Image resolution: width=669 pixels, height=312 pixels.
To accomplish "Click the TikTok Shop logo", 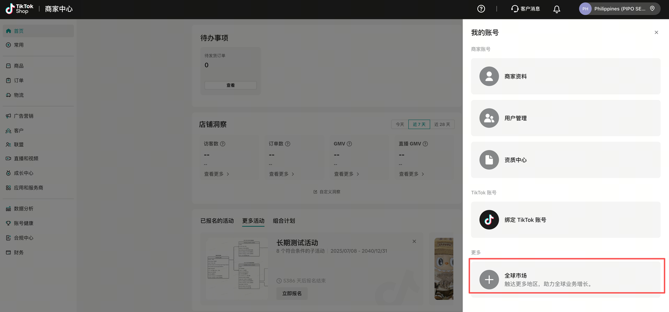I will [19, 9].
